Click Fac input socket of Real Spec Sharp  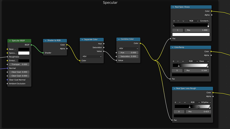[x=171, y=39]
